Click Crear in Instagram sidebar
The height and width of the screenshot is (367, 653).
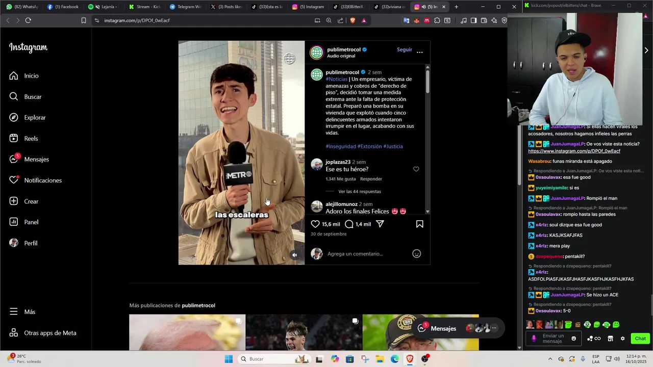point(24,201)
